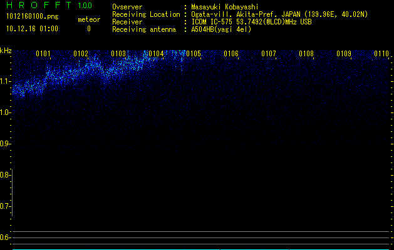This screenshot has width=394, height=250.
Task: Click the timestamp 10.12.16 01:00
Action: (x=32, y=29)
